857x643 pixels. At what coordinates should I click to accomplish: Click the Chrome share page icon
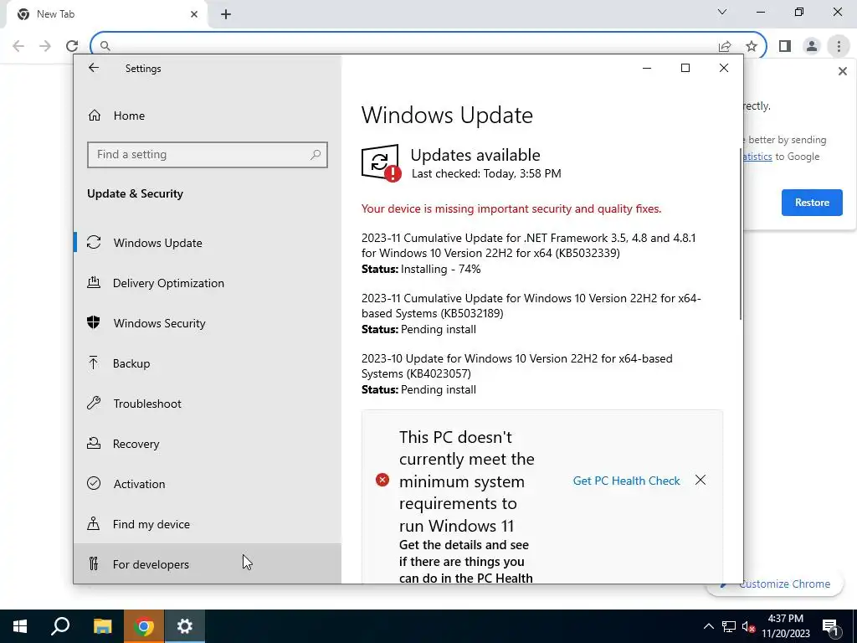click(725, 46)
